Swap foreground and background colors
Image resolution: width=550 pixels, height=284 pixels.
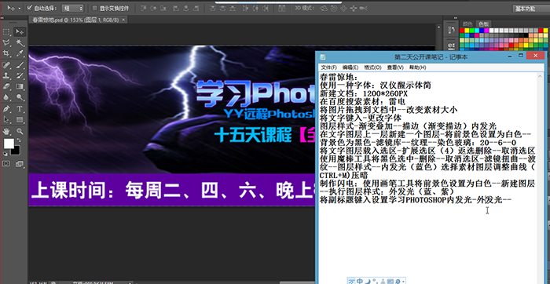point(18,140)
